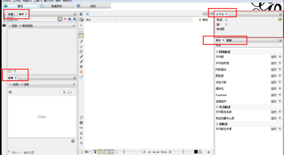Select the direct selection arrow tool
Viewport: 284px width, 155px height.
(x=81, y=25)
